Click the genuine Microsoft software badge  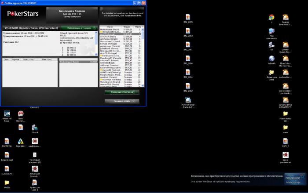(294, 178)
